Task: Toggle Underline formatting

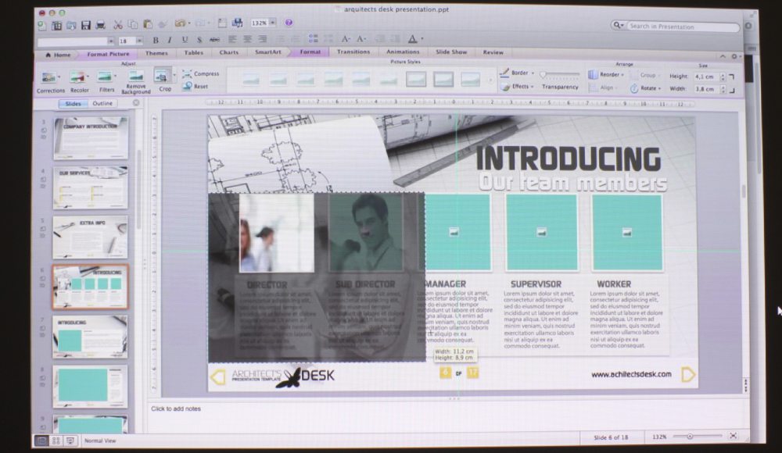Action: point(185,39)
